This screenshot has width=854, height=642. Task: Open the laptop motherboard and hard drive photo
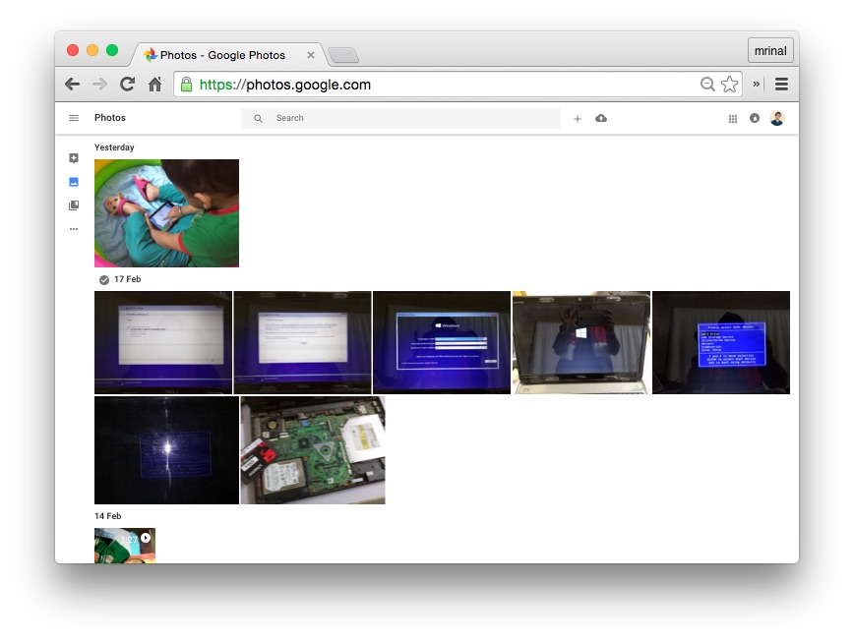[313, 450]
